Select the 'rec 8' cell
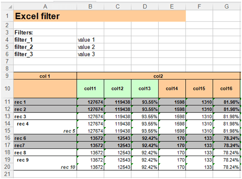The width and height of the screenshot is (242, 179). 45,152
